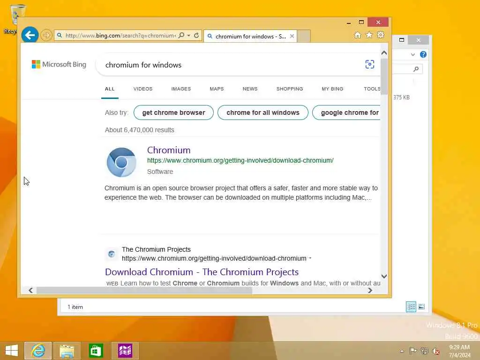Open 'Download Chromium - The Chromium Projects' link
This screenshot has height=360, width=480.
[202, 272]
